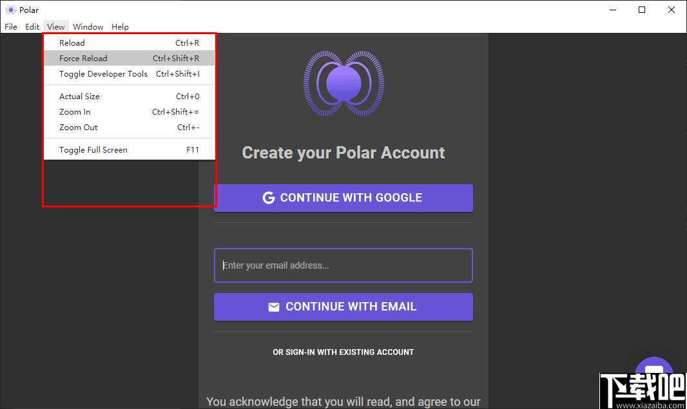Select the Google G icon on the sign-in button
Screen dimensions: 687x409
pos(268,198)
